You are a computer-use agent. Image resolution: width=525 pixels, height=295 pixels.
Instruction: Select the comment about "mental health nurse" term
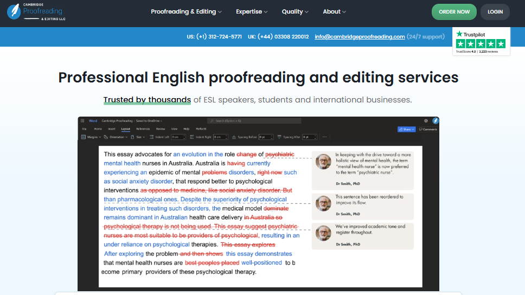click(x=363, y=170)
